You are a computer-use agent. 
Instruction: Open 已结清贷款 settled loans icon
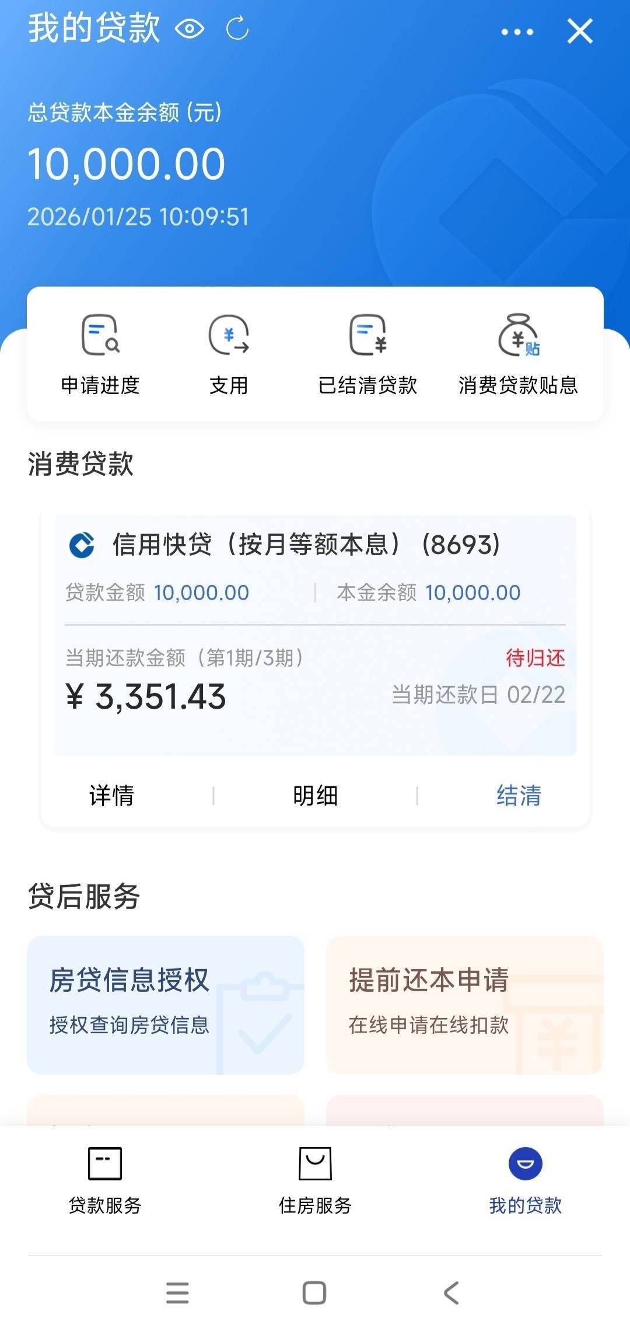tap(367, 354)
